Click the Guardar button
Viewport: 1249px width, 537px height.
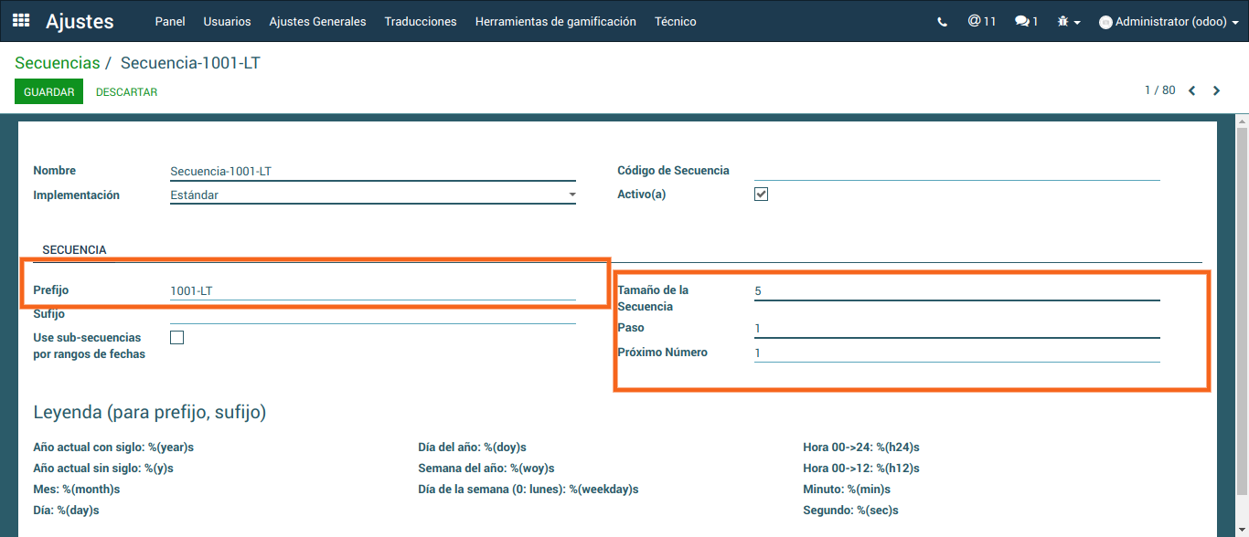tap(48, 92)
